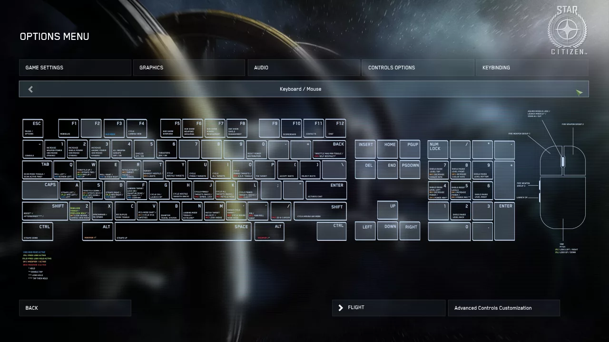Select the numpad 0 key

[449, 231]
